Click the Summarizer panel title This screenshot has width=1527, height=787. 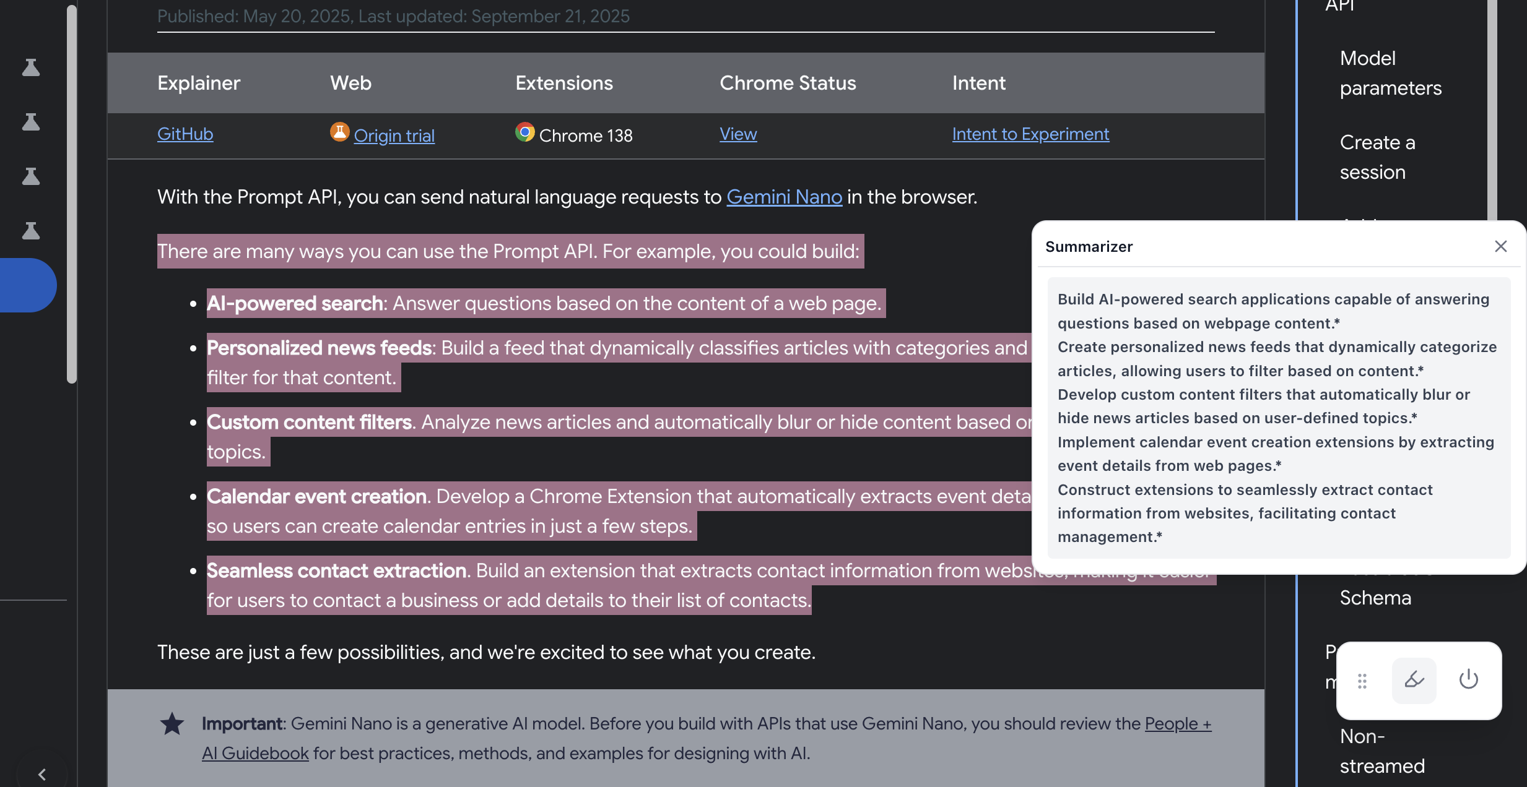1089,246
